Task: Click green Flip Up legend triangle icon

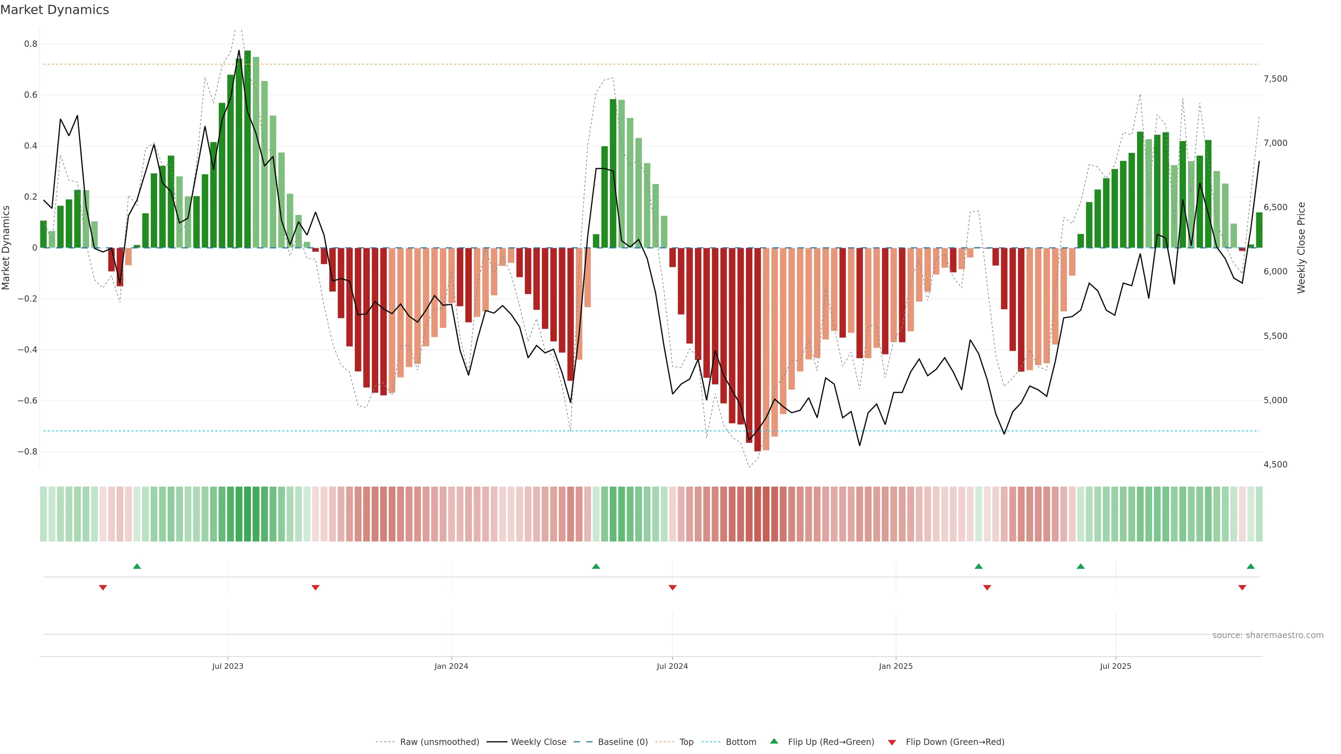Action: pyautogui.click(x=774, y=741)
